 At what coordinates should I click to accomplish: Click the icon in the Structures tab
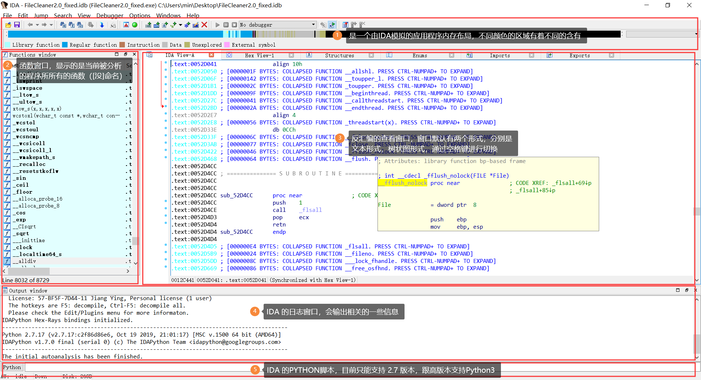click(x=309, y=55)
